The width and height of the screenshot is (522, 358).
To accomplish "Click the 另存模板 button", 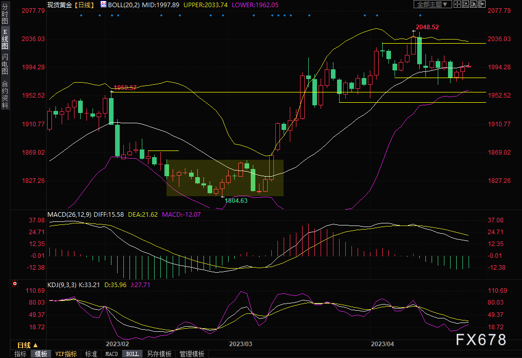I will point(159,354).
